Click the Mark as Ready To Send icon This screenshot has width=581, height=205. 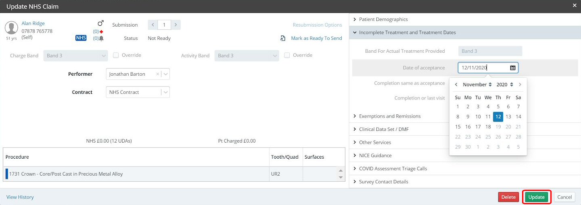pos(283,38)
